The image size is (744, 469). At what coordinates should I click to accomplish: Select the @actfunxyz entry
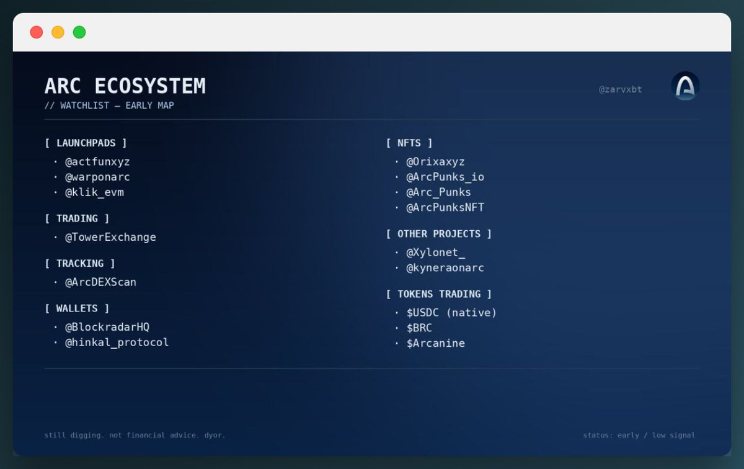97,162
